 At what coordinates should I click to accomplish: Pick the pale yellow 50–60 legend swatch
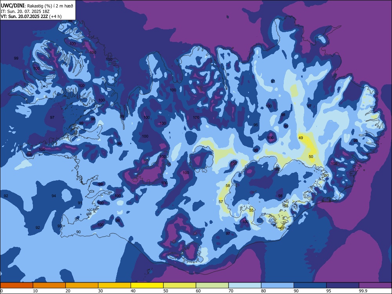click(180, 285)
